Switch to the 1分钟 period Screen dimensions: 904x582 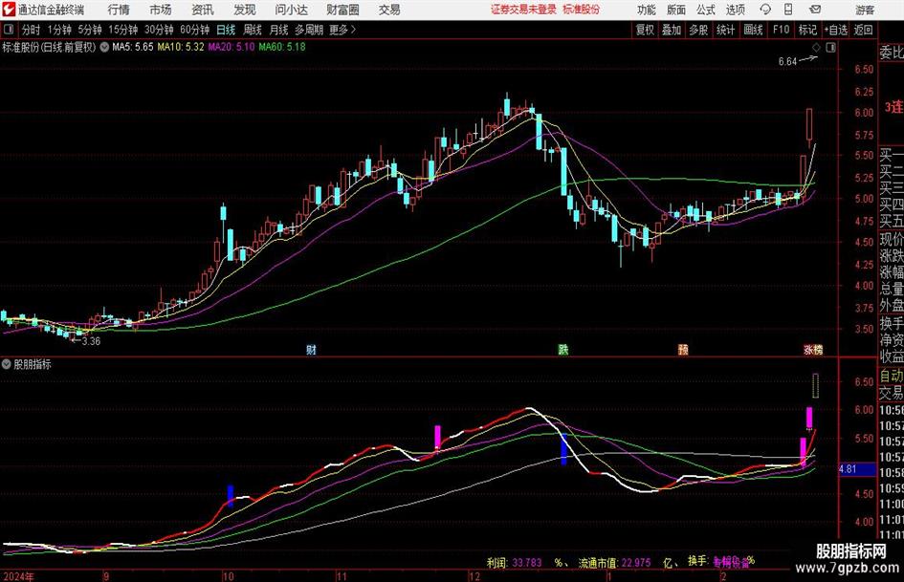(59, 30)
